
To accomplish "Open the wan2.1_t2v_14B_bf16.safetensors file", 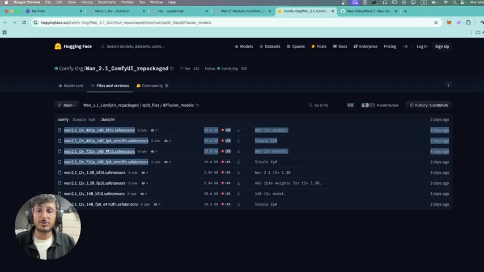I will click(x=94, y=194).
